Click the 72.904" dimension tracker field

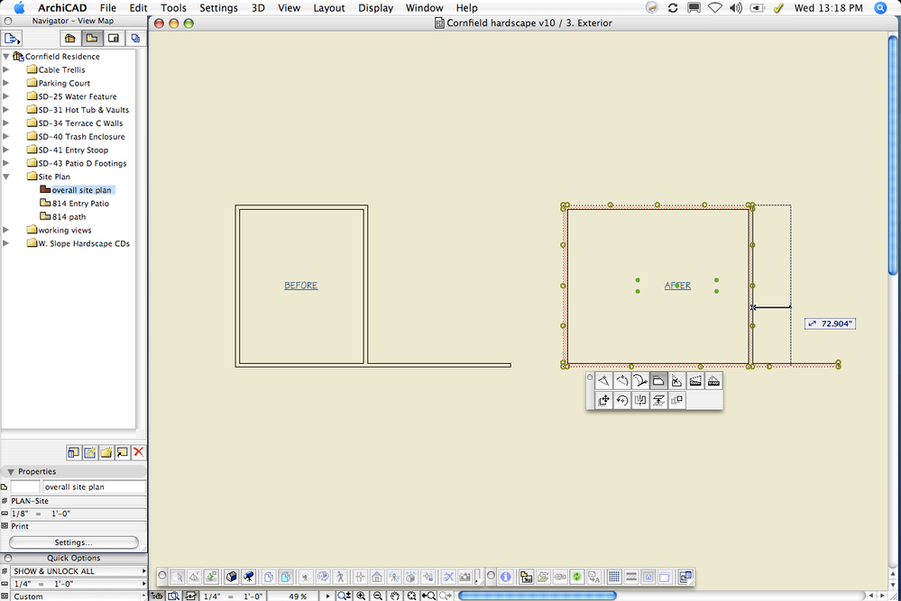click(831, 323)
